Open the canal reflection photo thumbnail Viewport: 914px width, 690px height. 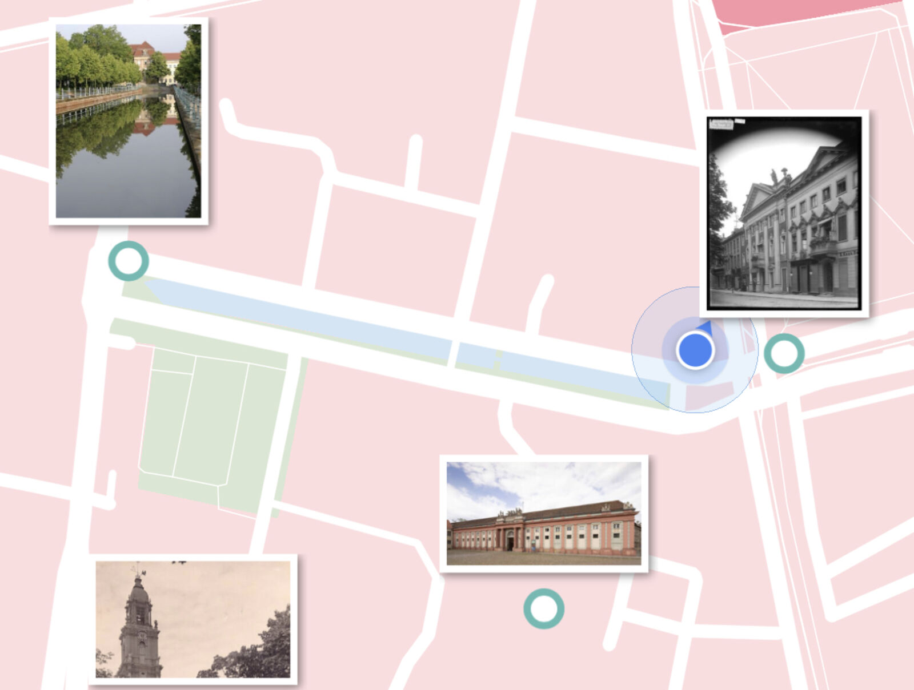click(x=129, y=120)
